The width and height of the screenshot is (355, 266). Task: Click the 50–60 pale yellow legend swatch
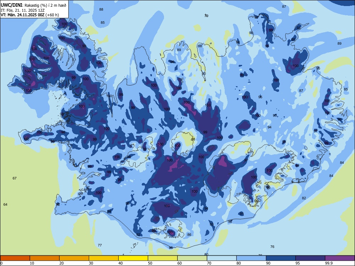(x=163, y=258)
